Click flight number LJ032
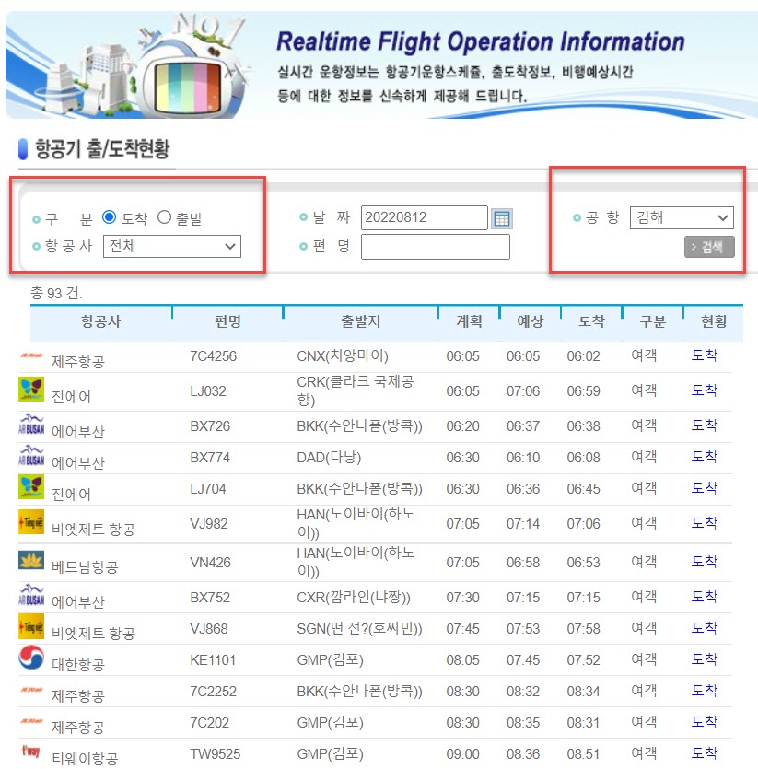 pyautogui.click(x=208, y=391)
